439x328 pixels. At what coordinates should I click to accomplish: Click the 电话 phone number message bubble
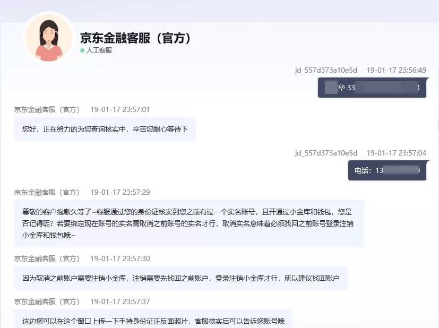pos(387,170)
